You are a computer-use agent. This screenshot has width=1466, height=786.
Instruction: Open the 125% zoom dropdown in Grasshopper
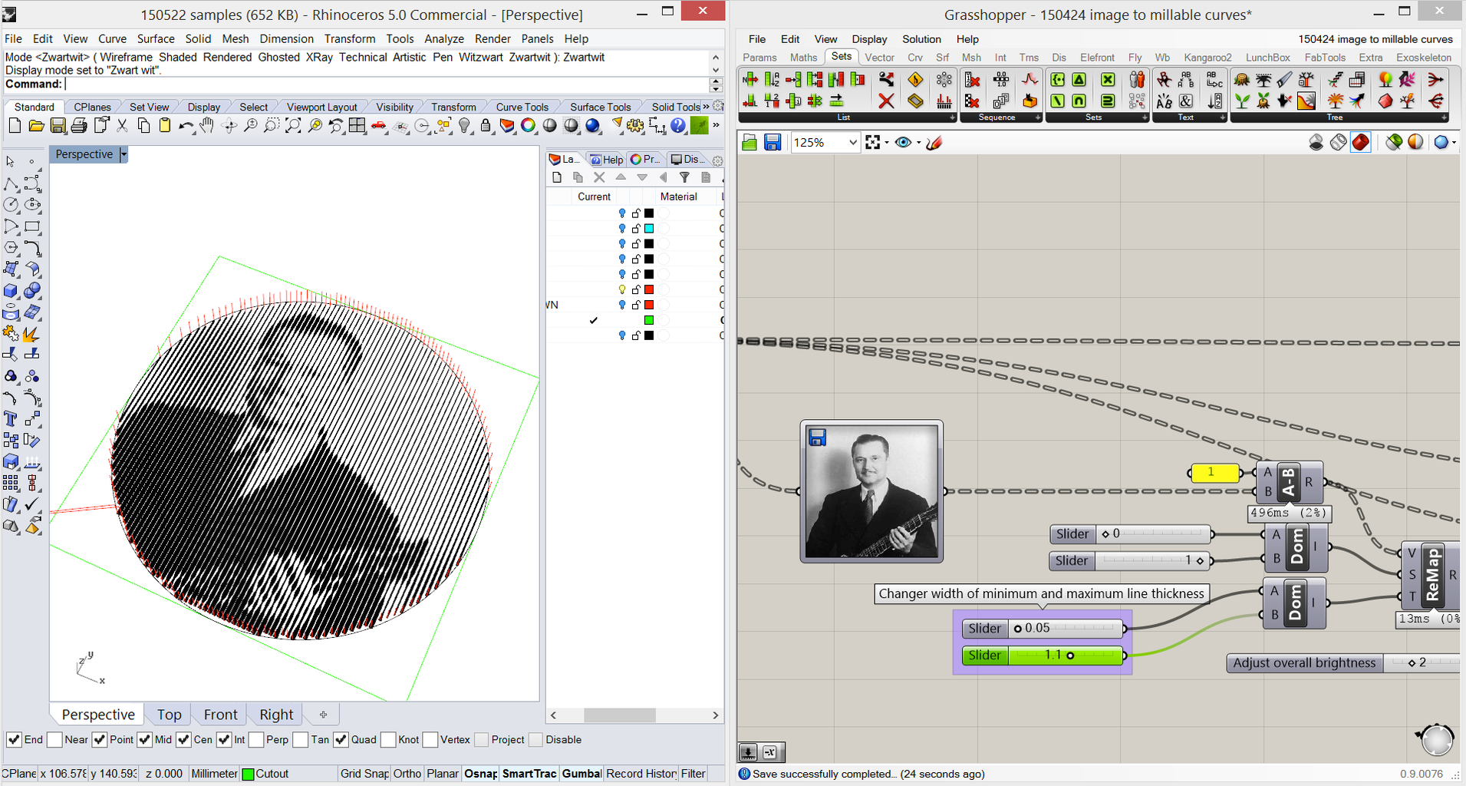[x=852, y=143]
